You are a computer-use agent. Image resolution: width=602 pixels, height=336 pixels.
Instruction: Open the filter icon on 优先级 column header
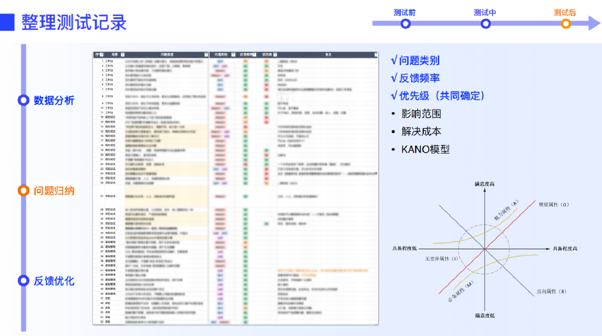(275, 54)
